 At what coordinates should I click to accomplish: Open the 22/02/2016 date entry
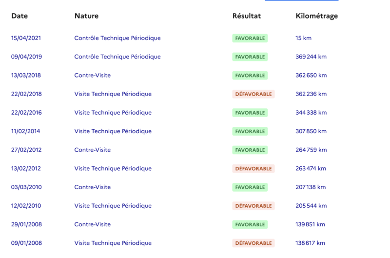click(x=26, y=113)
